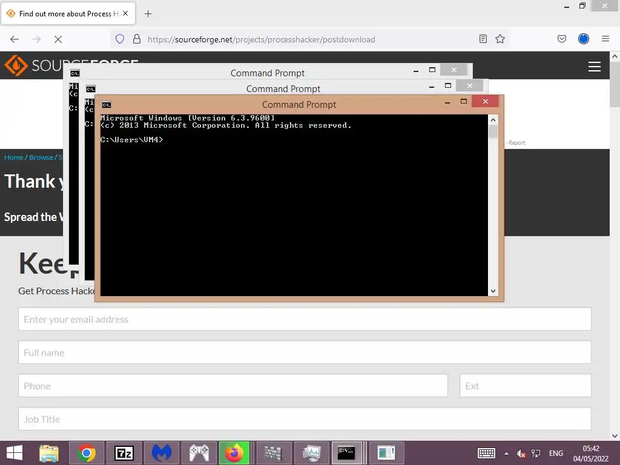Screen dimensions: 620x465
Task: Click the Ext input field
Action: 525,386
